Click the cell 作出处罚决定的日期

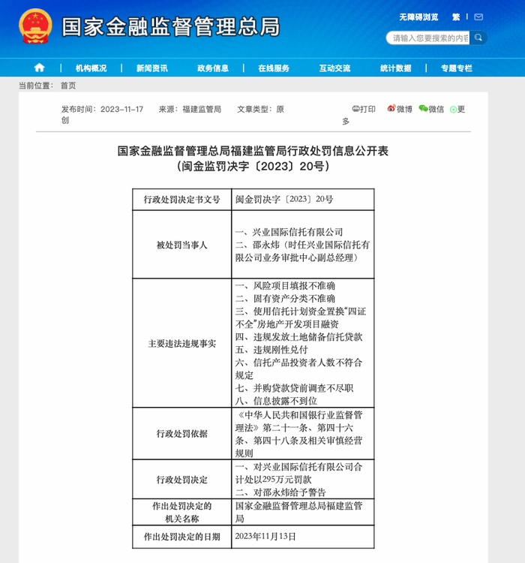[182, 537]
